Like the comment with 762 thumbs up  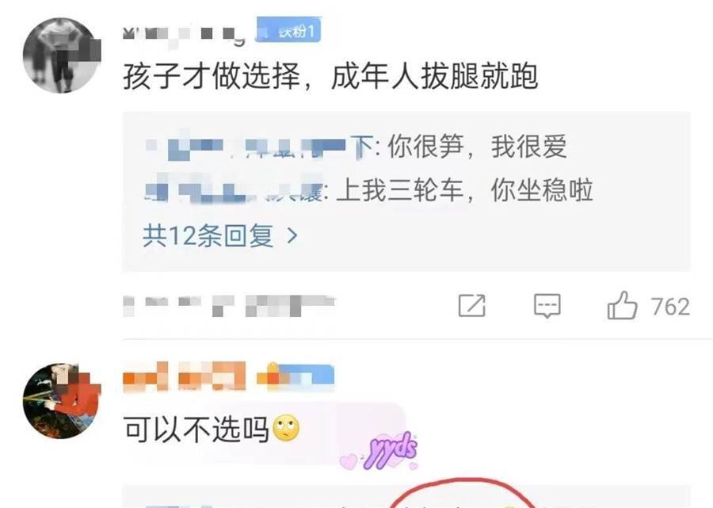pos(622,306)
